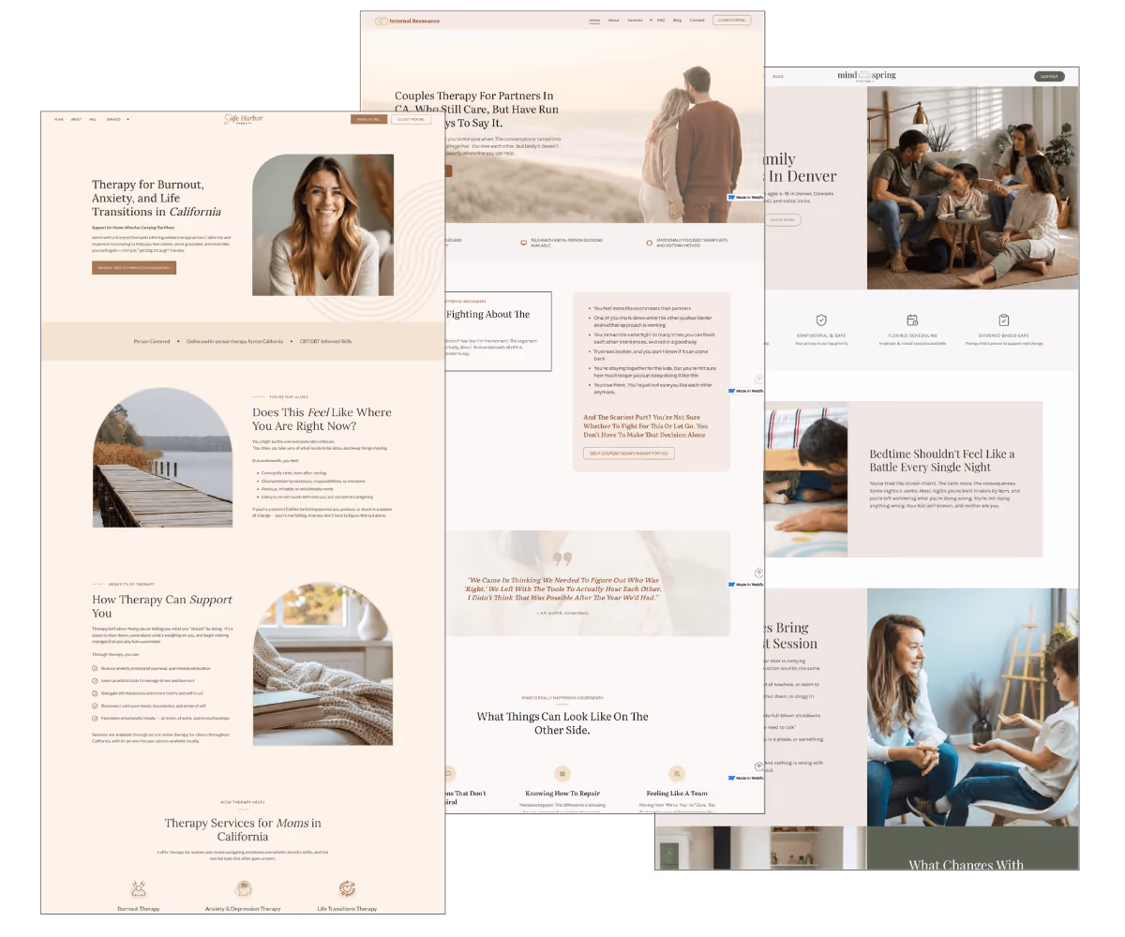
Task: Open Blog link in Mind Spring navbar
Action: coord(778,77)
